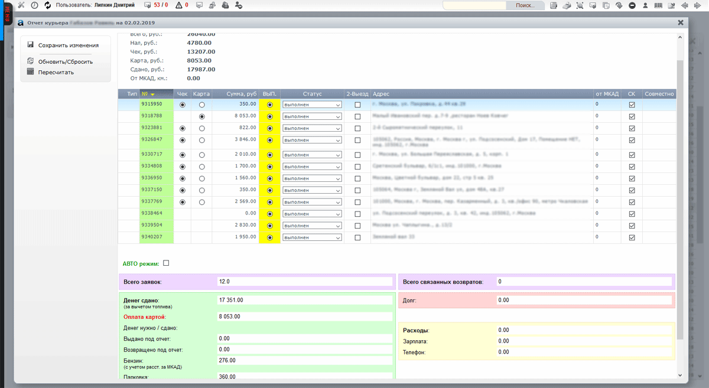Click the black stop circle icon

point(632,5)
